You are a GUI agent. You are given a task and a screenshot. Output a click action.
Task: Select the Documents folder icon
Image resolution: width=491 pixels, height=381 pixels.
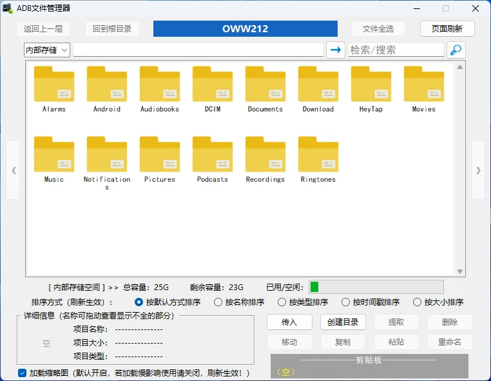[x=265, y=84]
